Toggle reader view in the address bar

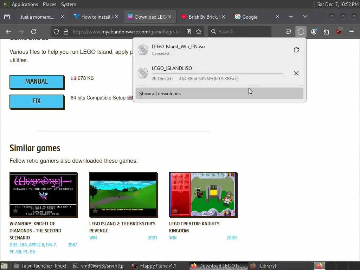click(x=189, y=32)
